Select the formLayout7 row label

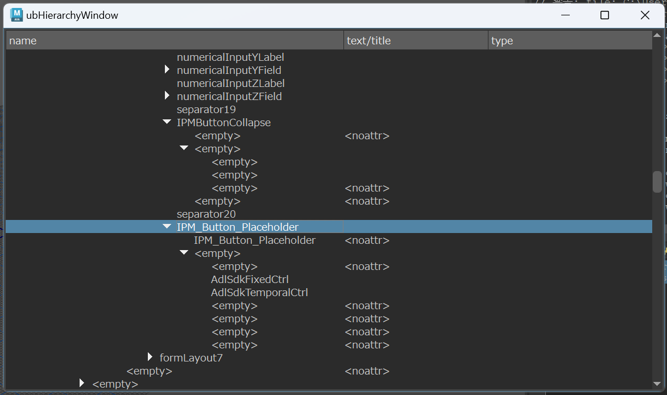pos(191,358)
